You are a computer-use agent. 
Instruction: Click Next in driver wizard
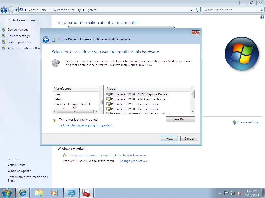[x=169, y=139]
